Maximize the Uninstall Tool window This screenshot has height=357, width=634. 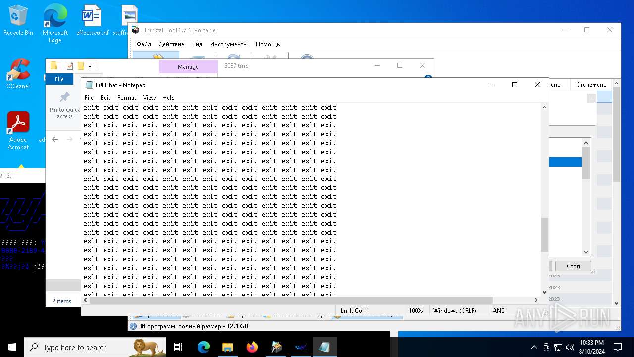click(587, 30)
